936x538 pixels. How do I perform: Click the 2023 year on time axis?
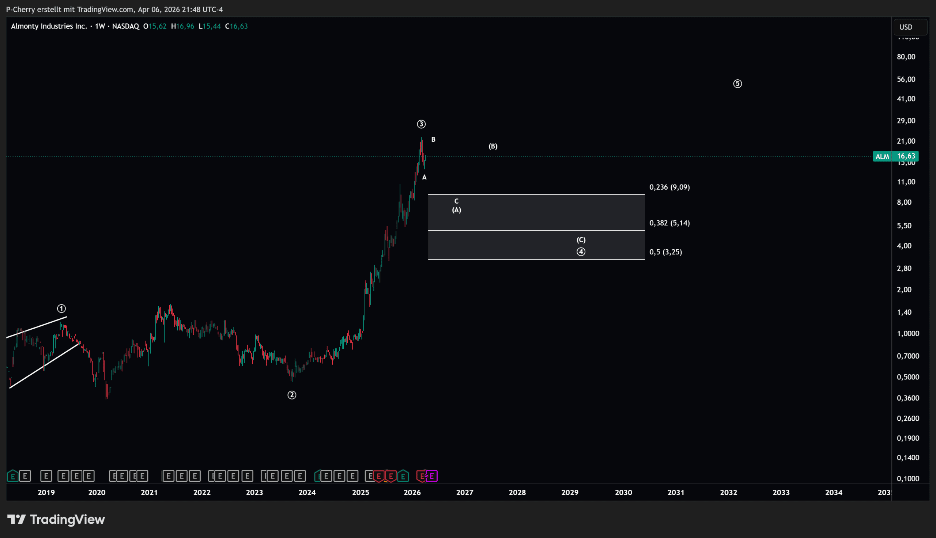(x=254, y=493)
